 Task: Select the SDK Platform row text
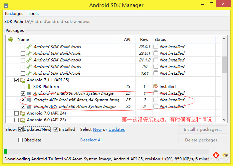(x=46, y=87)
